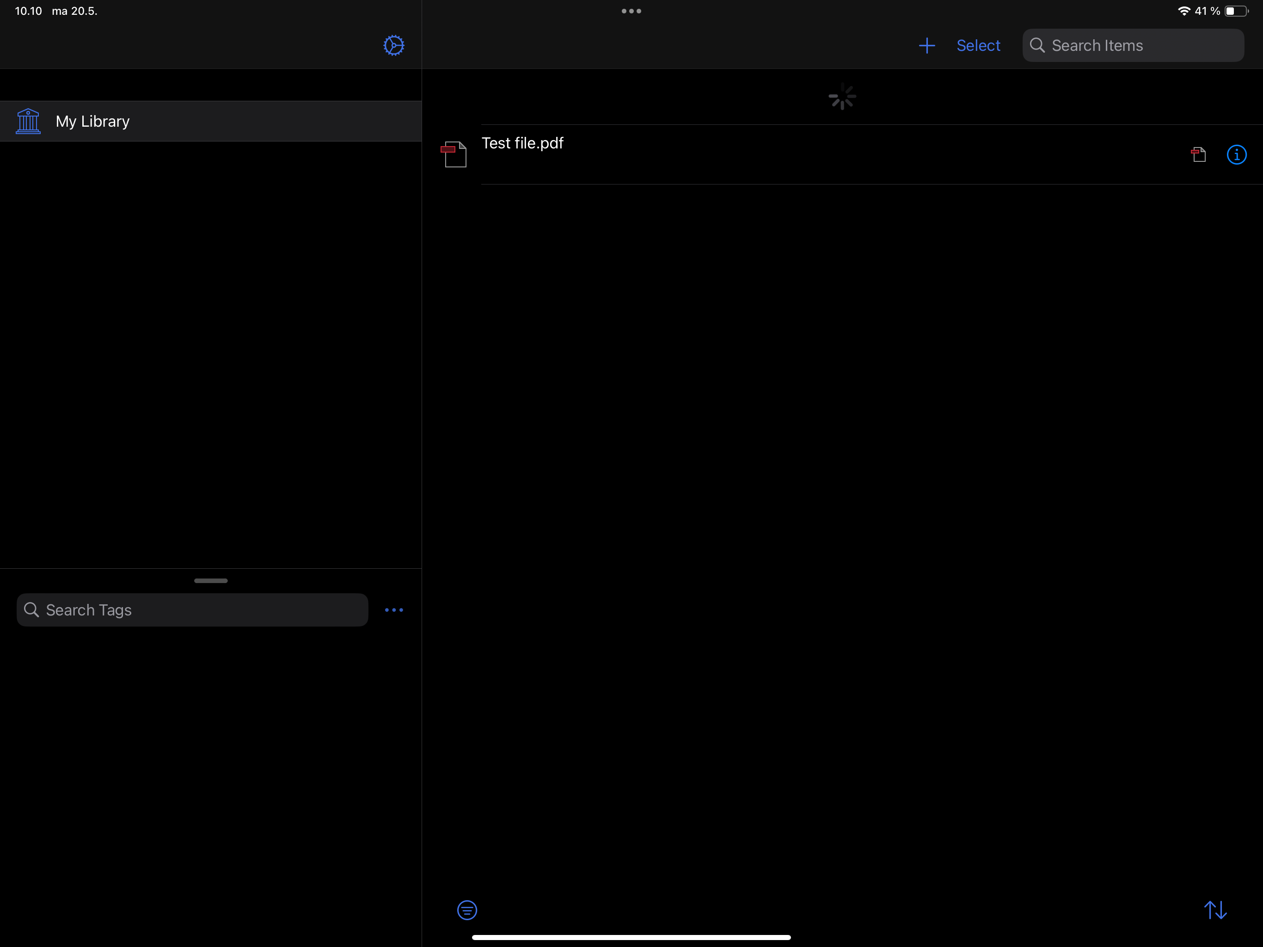Click the PDF icon left of Test file.pdf

click(454, 154)
